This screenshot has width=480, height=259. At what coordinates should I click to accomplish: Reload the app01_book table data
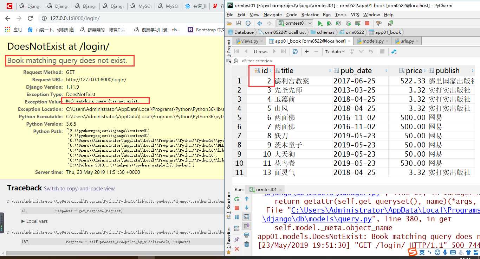(x=295, y=51)
